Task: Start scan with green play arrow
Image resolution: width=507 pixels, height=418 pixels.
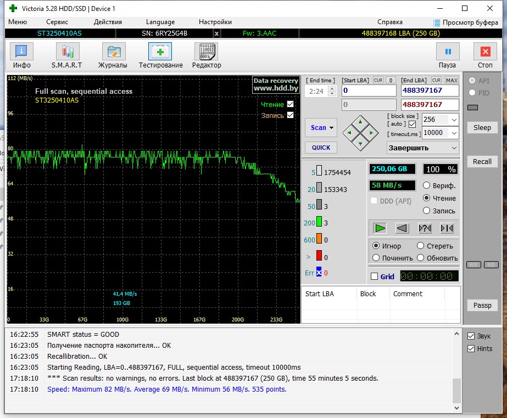Action: [x=380, y=228]
